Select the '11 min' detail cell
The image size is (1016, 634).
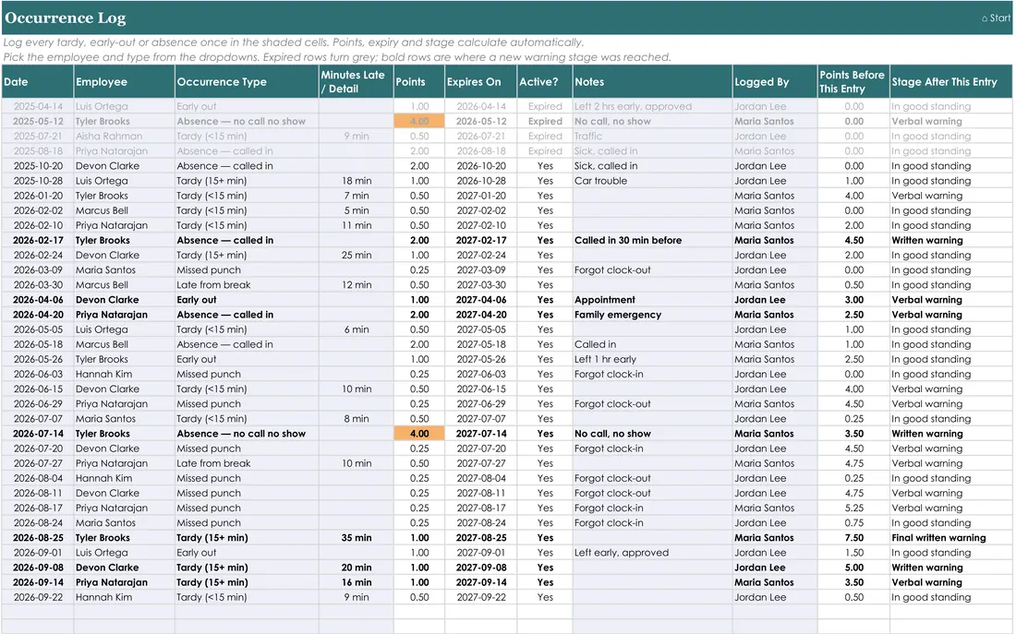356,225
